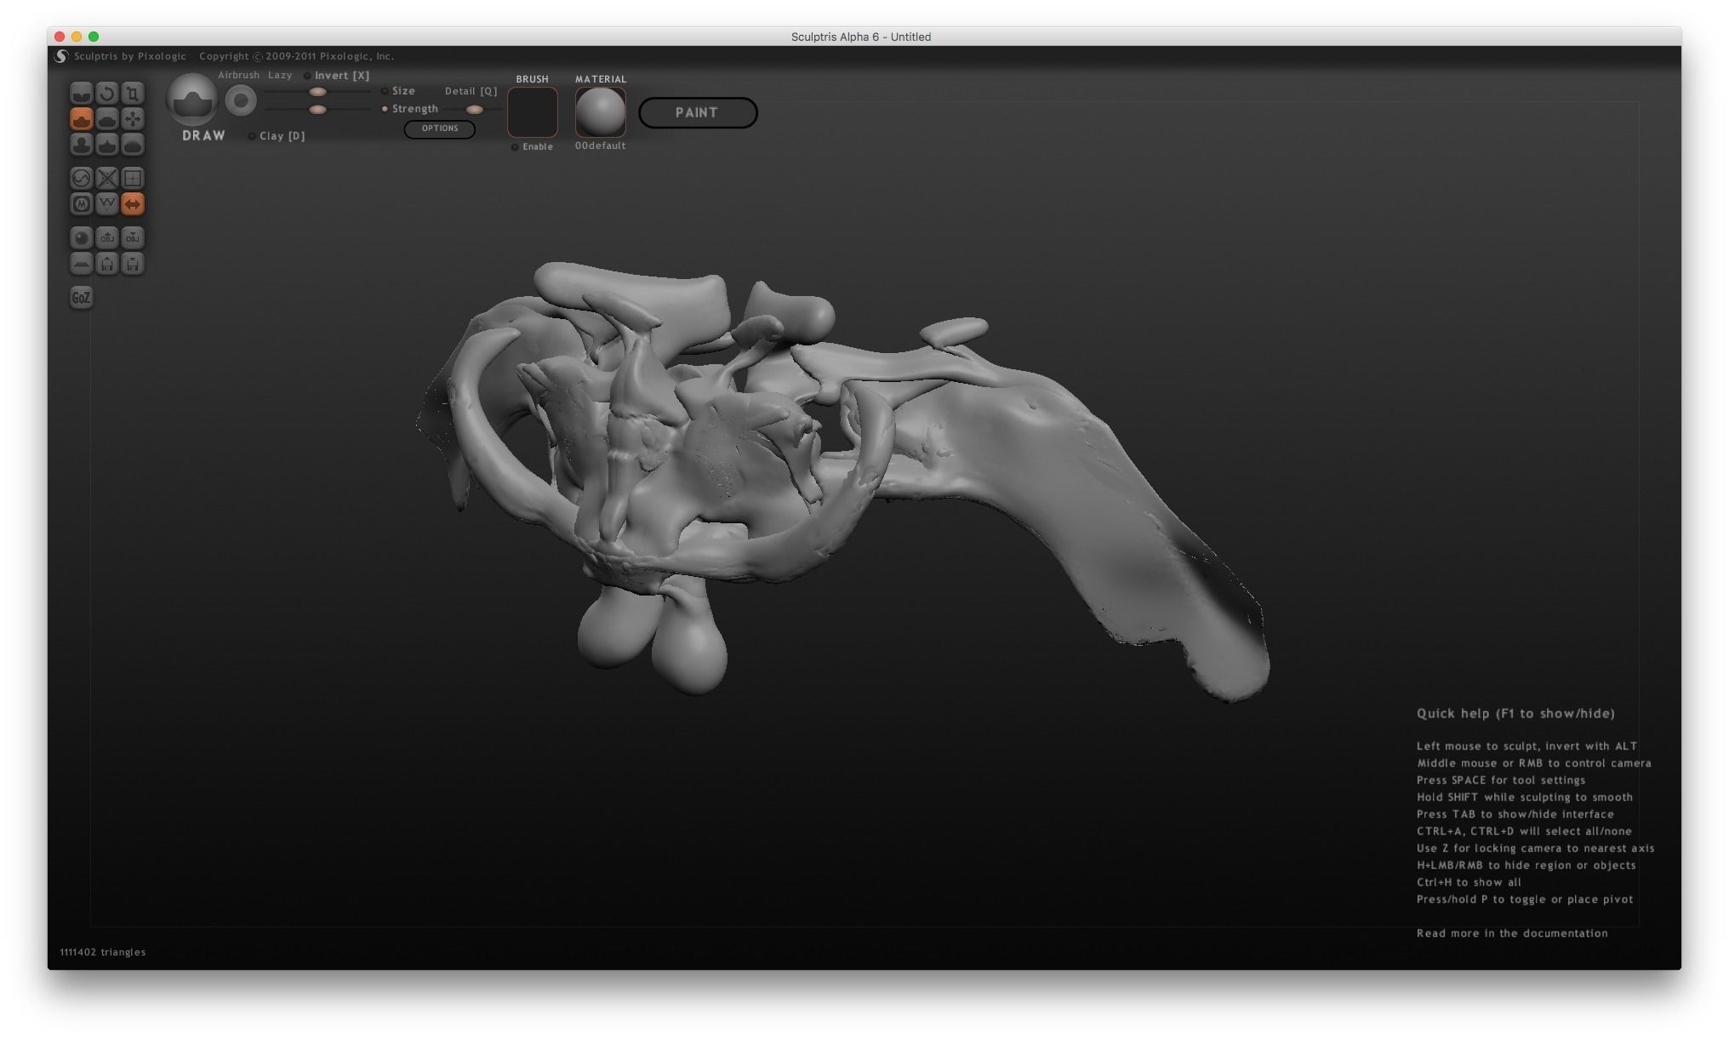Click the Quick help heading
This screenshot has height=1038, width=1729.
point(1515,714)
